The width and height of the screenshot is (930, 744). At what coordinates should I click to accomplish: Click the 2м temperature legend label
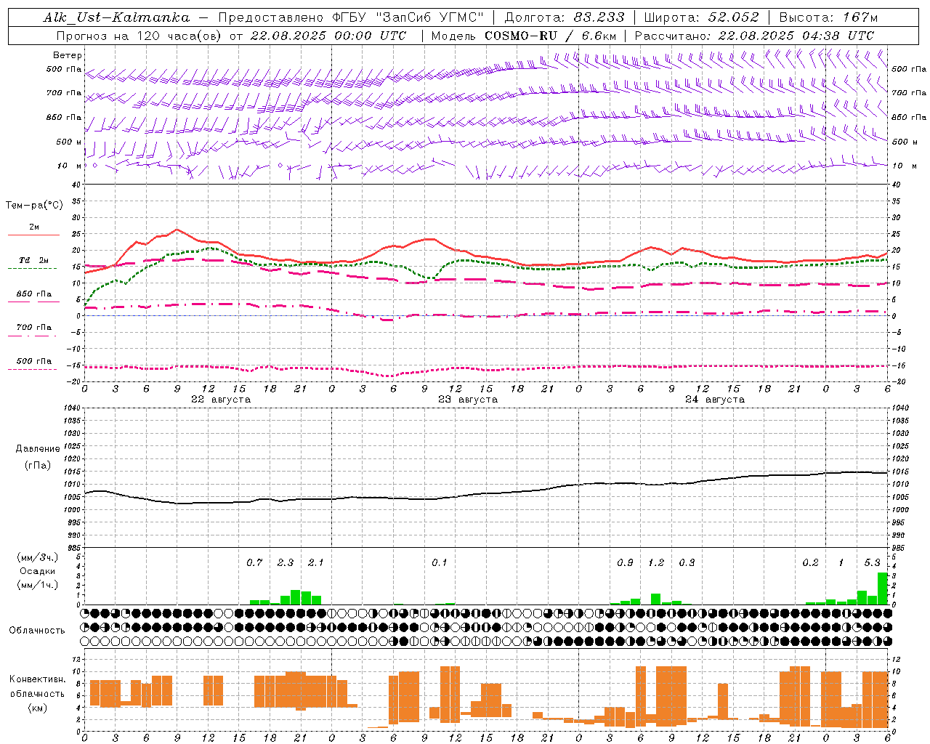click(x=34, y=227)
